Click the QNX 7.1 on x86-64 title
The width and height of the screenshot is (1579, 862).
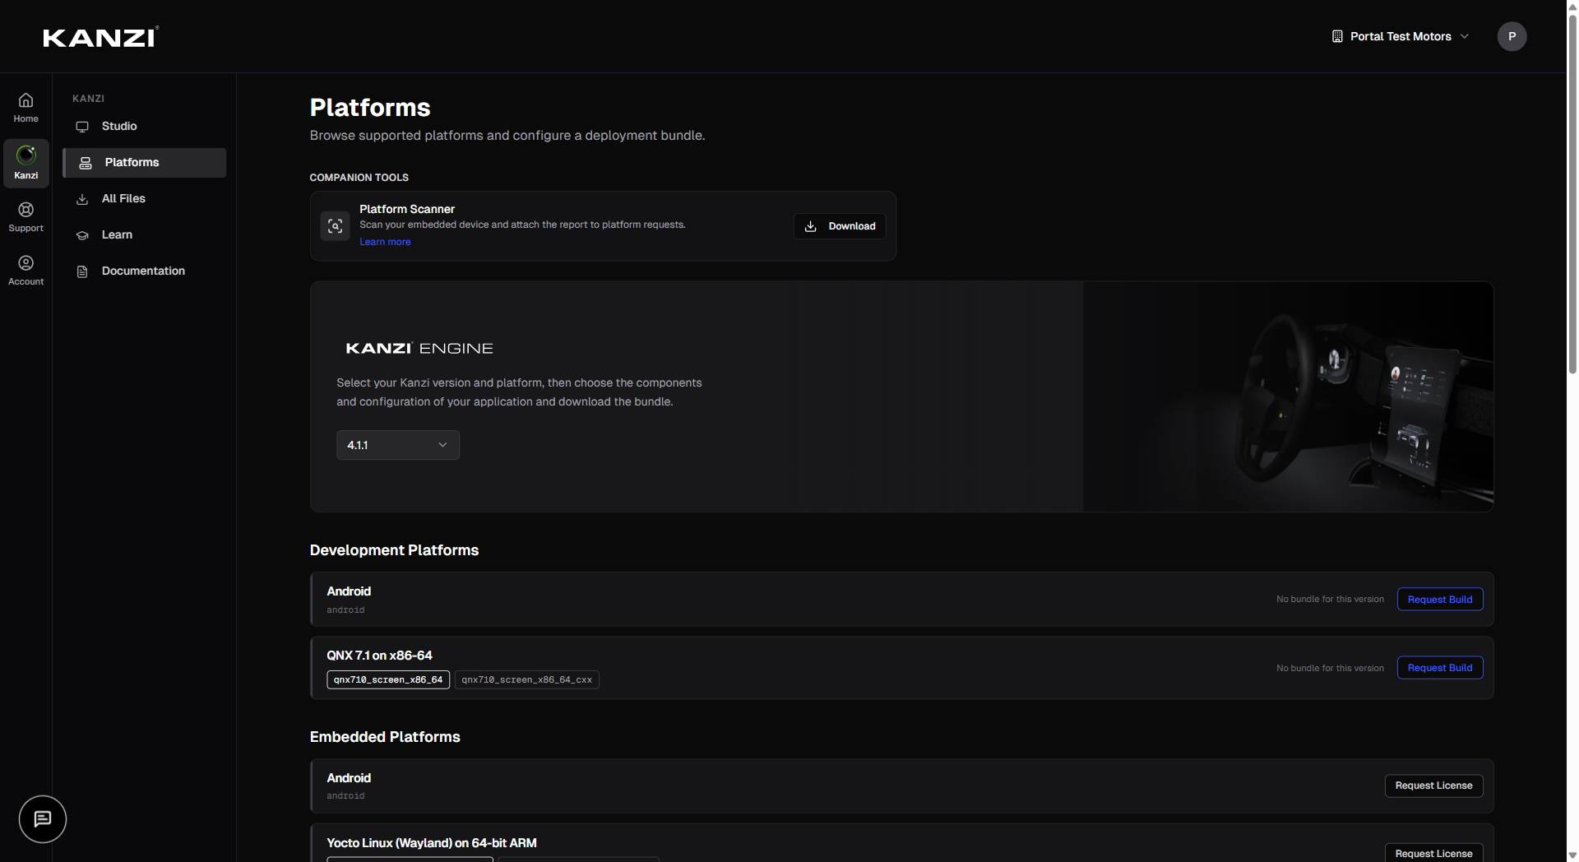(x=379, y=656)
